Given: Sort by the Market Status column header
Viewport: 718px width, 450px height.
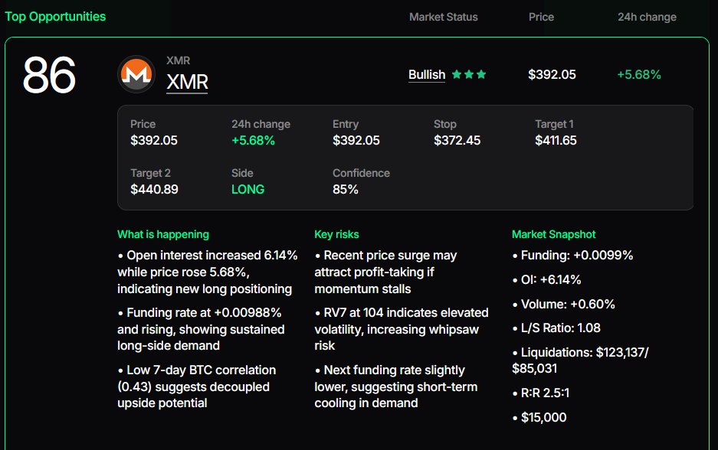Looking at the screenshot, I should point(443,17).
